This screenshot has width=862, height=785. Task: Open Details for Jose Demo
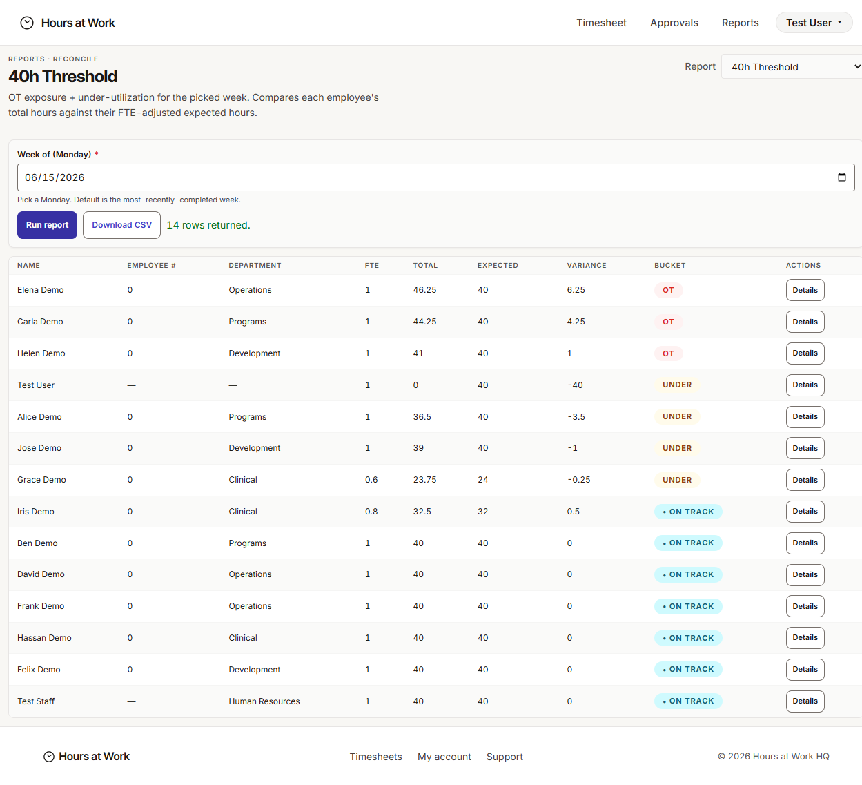(805, 448)
